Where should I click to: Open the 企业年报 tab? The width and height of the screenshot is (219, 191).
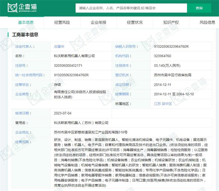pyautogui.click(x=99, y=22)
